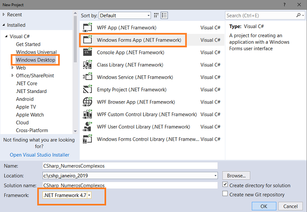Collapse the Installed section
This screenshot has height=212, width=307.
[x=4, y=25]
